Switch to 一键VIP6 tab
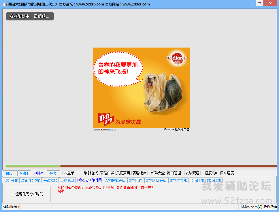 pyautogui.click(x=50, y=180)
